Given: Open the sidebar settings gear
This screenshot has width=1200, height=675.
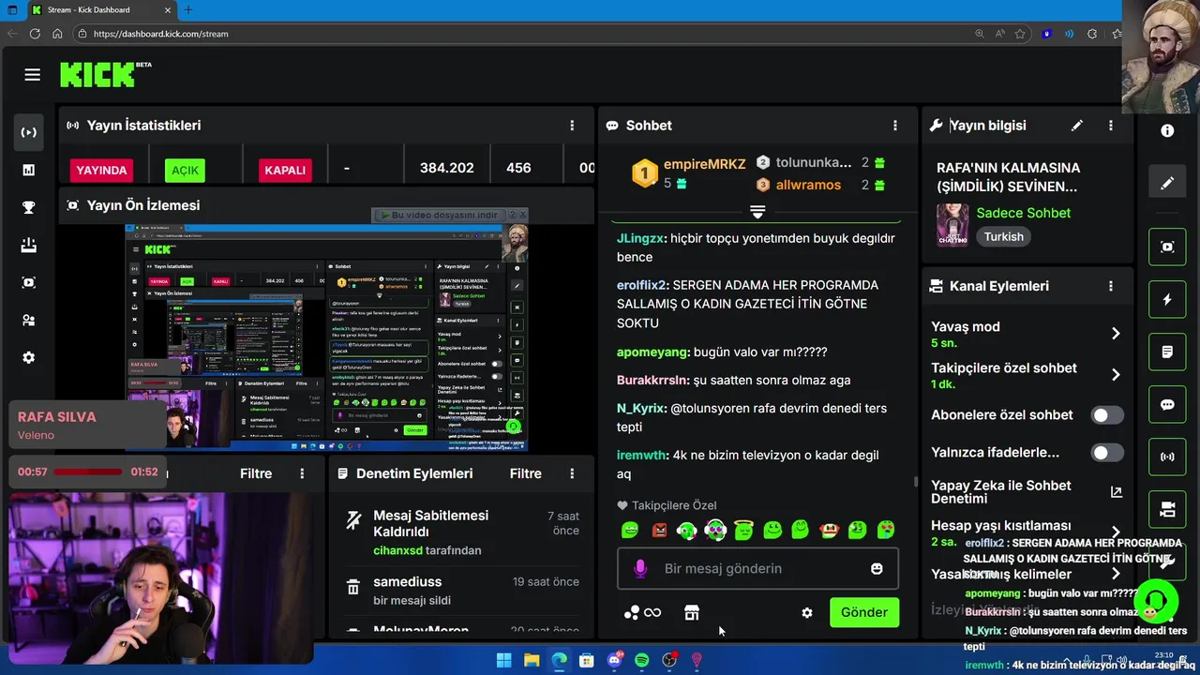Looking at the screenshot, I should coord(29,357).
